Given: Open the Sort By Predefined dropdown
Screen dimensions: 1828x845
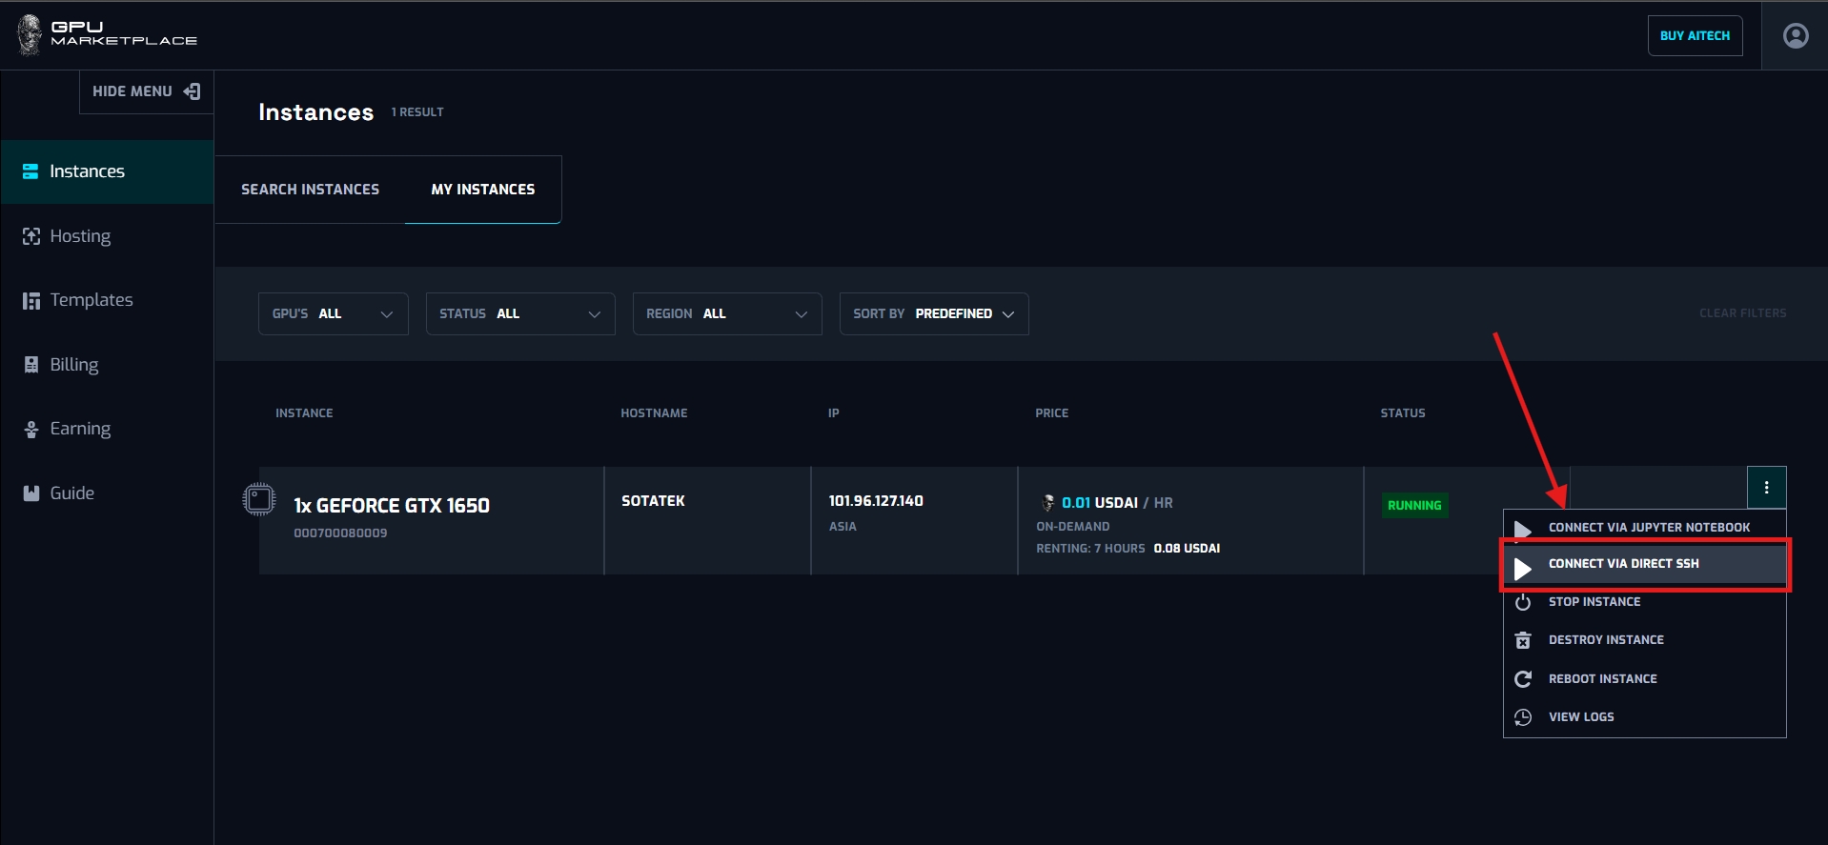Looking at the screenshot, I should point(933,314).
